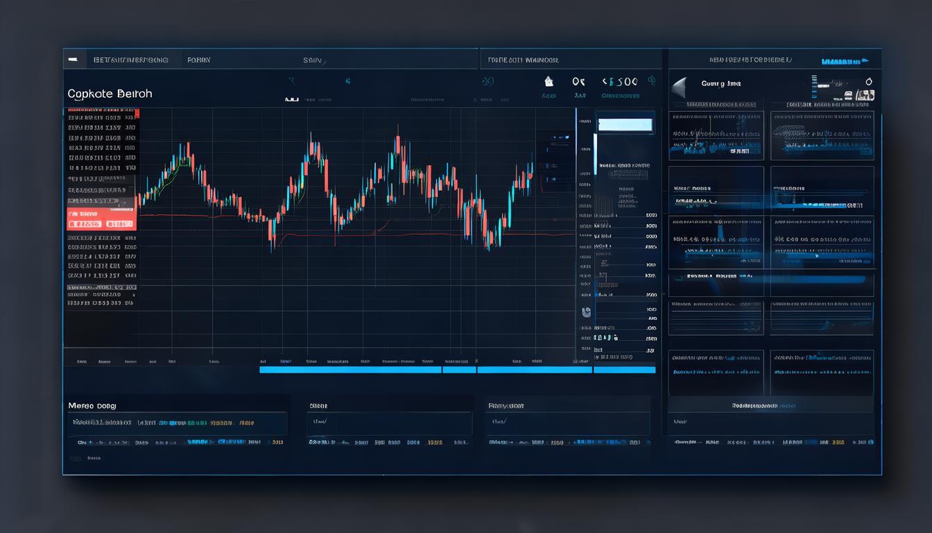Open the 'FOBIIY' tab in top bar
Image resolution: width=932 pixels, height=533 pixels.
(199, 60)
